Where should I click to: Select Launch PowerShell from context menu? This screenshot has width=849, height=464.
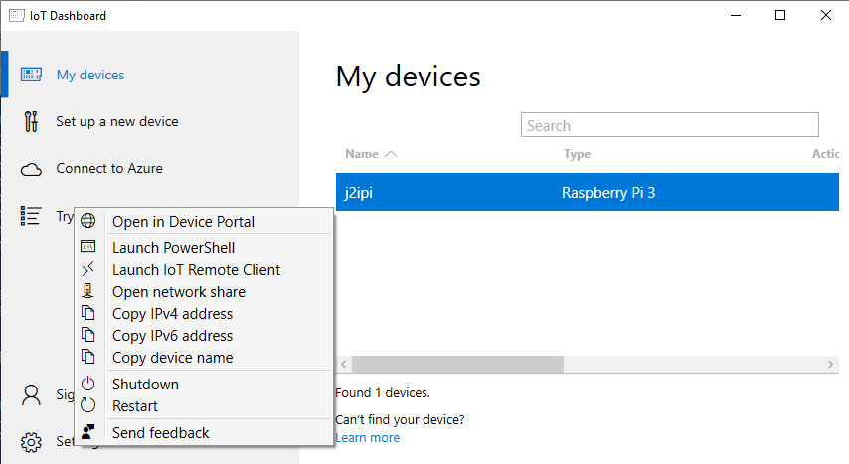(x=173, y=248)
